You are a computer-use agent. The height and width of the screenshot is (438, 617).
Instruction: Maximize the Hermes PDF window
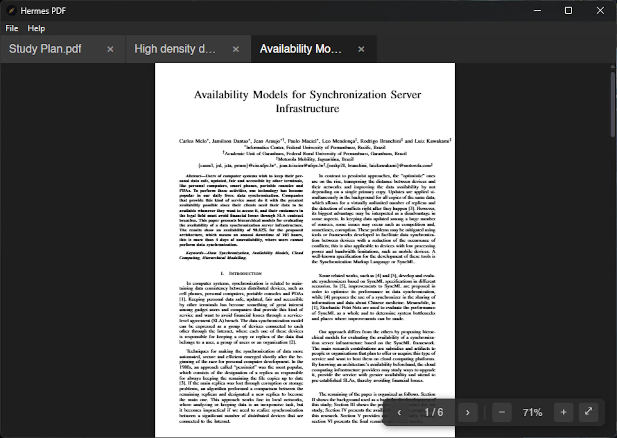pos(568,10)
